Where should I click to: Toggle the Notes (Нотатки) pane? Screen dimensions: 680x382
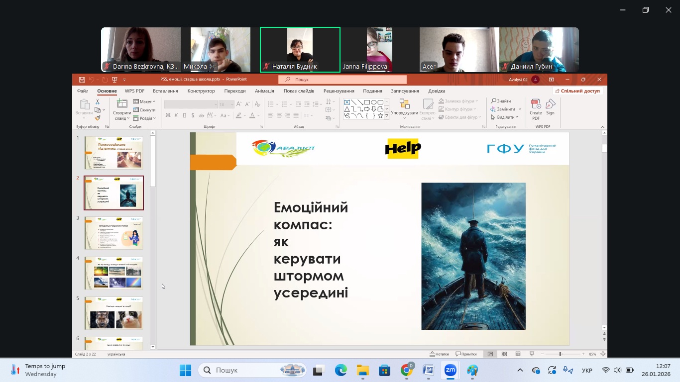[x=439, y=354]
